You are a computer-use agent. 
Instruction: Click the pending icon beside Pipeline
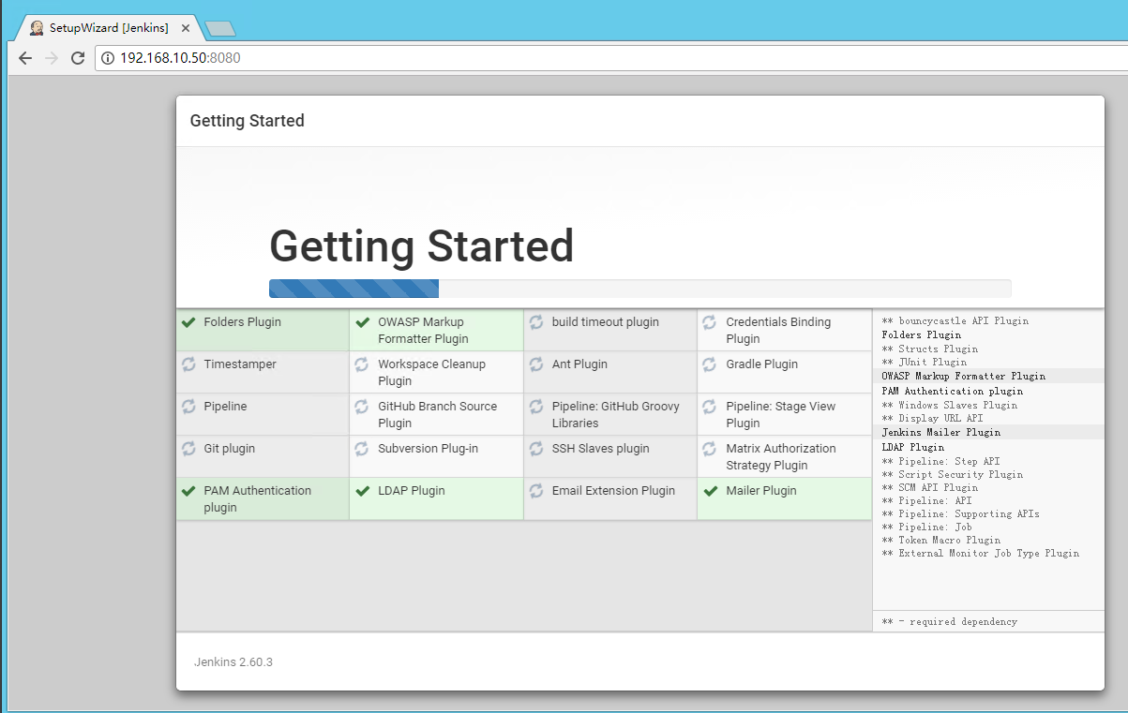click(x=188, y=407)
